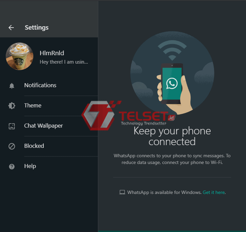
Task: Click the Starbucks drink profile picture
Action: [x=20, y=56]
